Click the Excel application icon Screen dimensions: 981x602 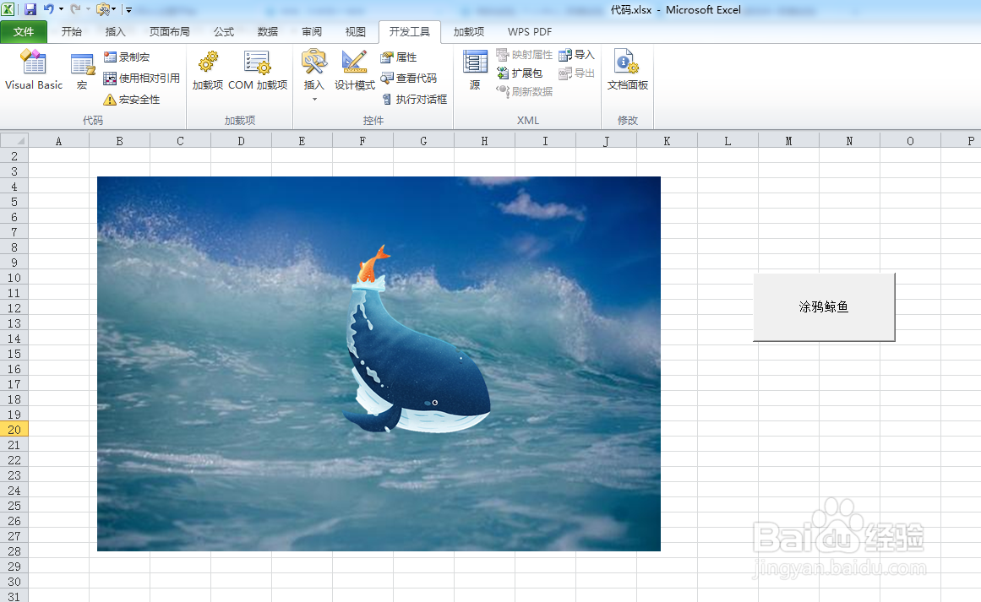pos(8,9)
